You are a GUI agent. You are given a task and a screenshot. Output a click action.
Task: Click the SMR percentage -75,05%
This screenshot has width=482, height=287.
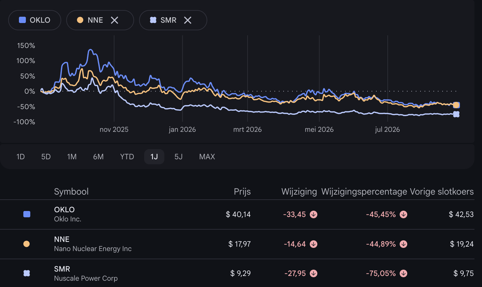pyautogui.click(x=381, y=273)
